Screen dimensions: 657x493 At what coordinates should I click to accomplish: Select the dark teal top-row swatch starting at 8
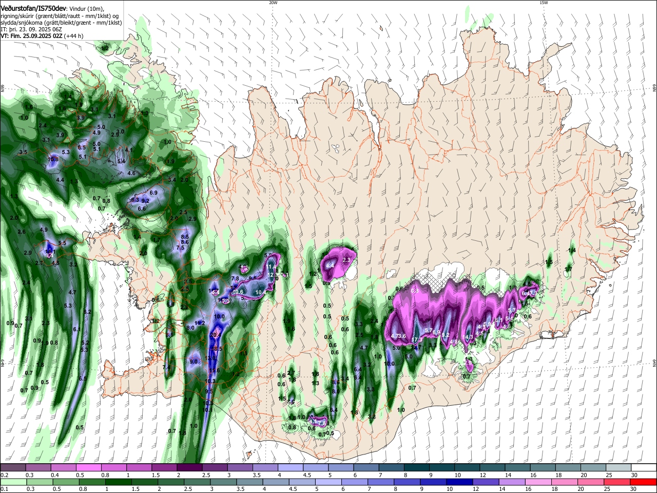tap(416, 467)
